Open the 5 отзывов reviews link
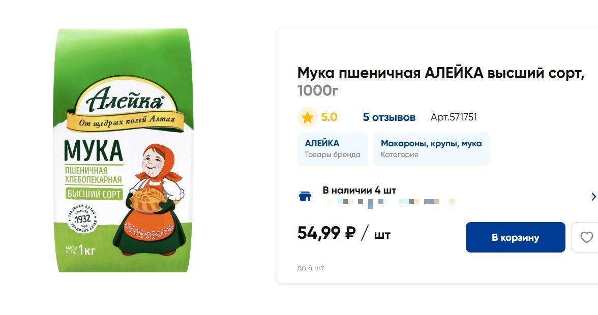 (388, 117)
